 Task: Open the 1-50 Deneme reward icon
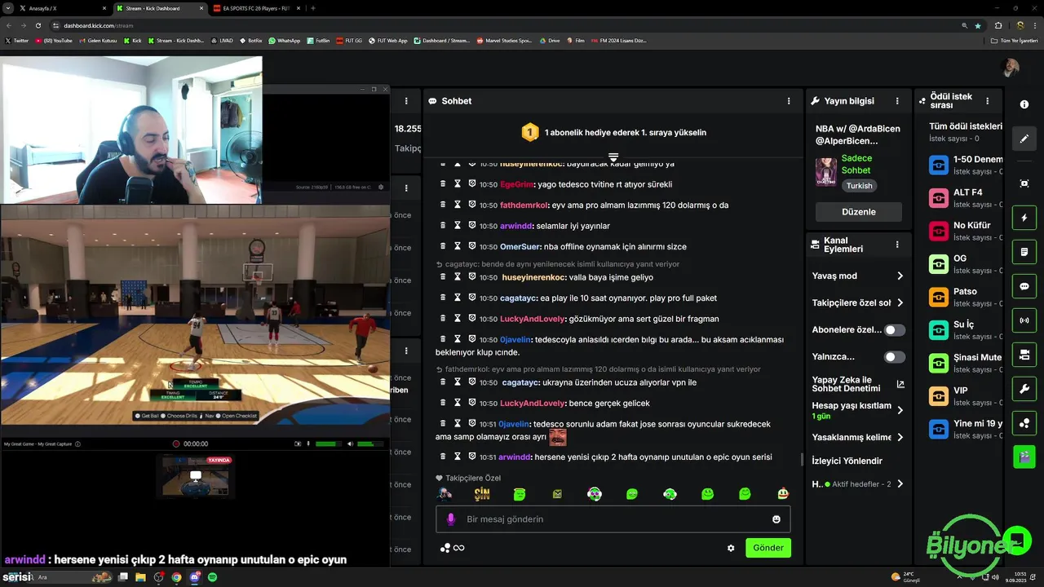(939, 165)
